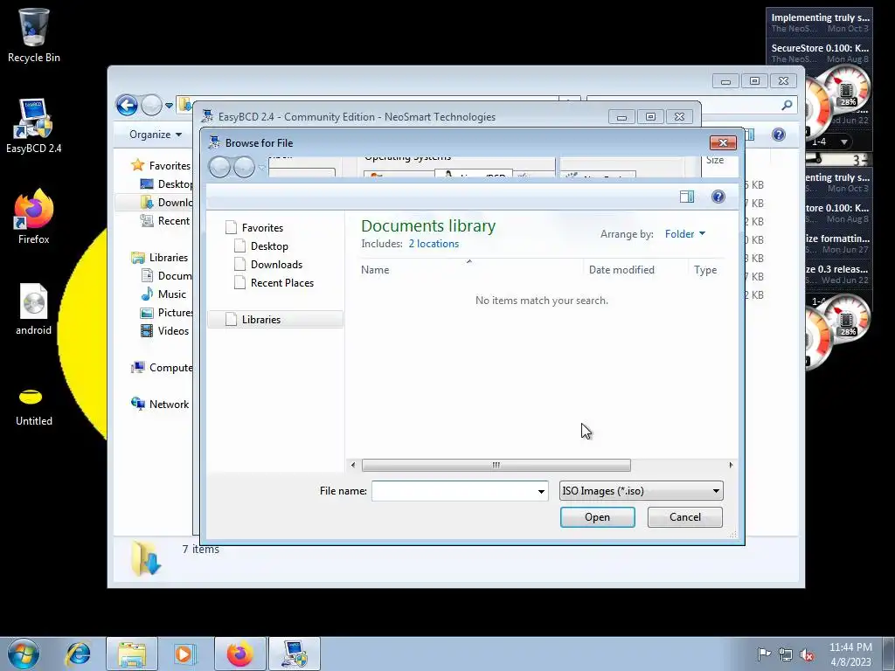Click the horizontal scrollbar thumb in the file list
Image resolution: width=895 pixels, height=671 pixels.
click(x=496, y=465)
